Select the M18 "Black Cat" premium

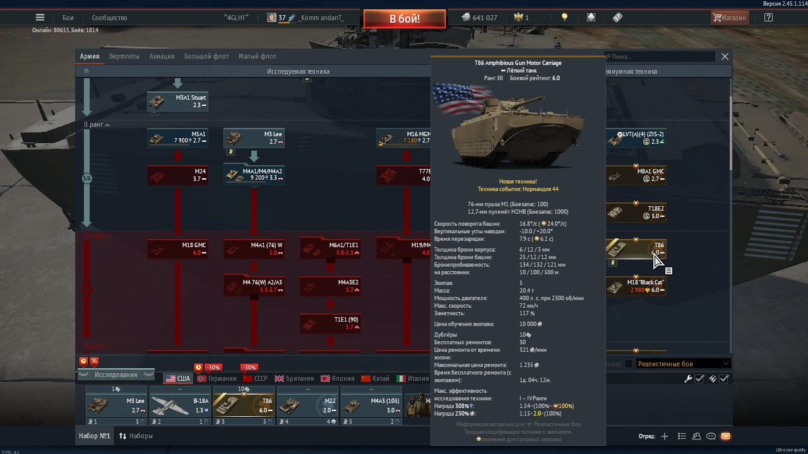[x=636, y=286]
